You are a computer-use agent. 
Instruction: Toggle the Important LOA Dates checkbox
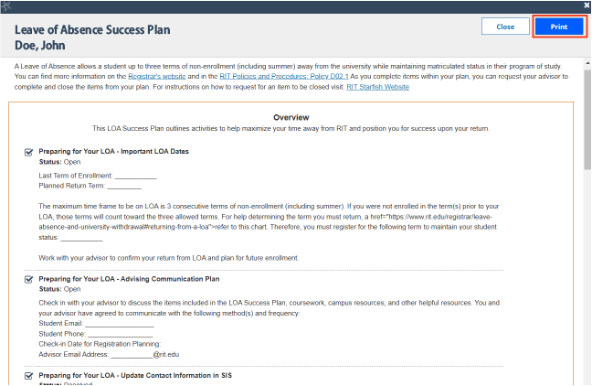click(x=29, y=152)
